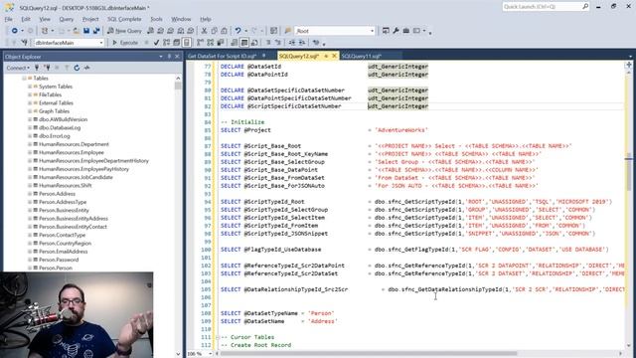Expand the dbo.AWBuildVersion table node
The width and height of the screenshot is (636, 358).
click(x=30, y=119)
